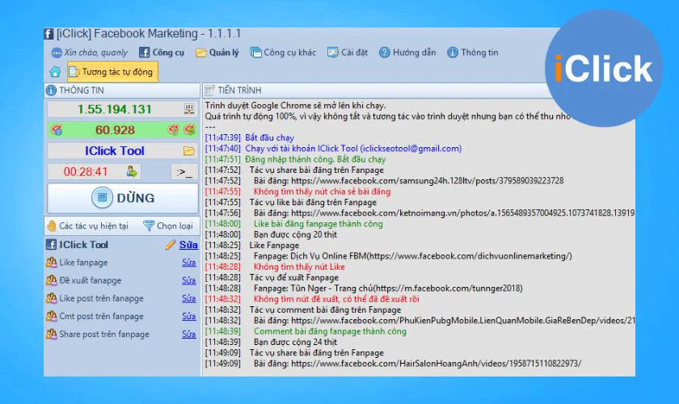
Task: Open the Công cụ khác menu
Action: click(x=283, y=53)
